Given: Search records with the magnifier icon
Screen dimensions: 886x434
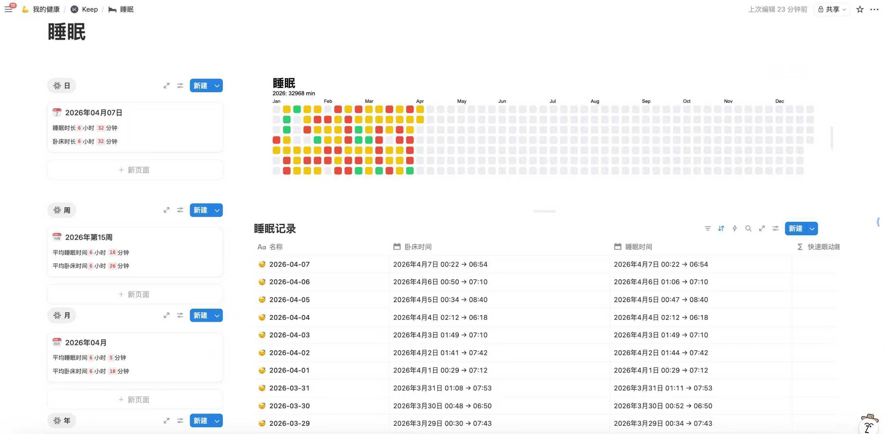Looking at the screenshot, I should tap(748, 228).
